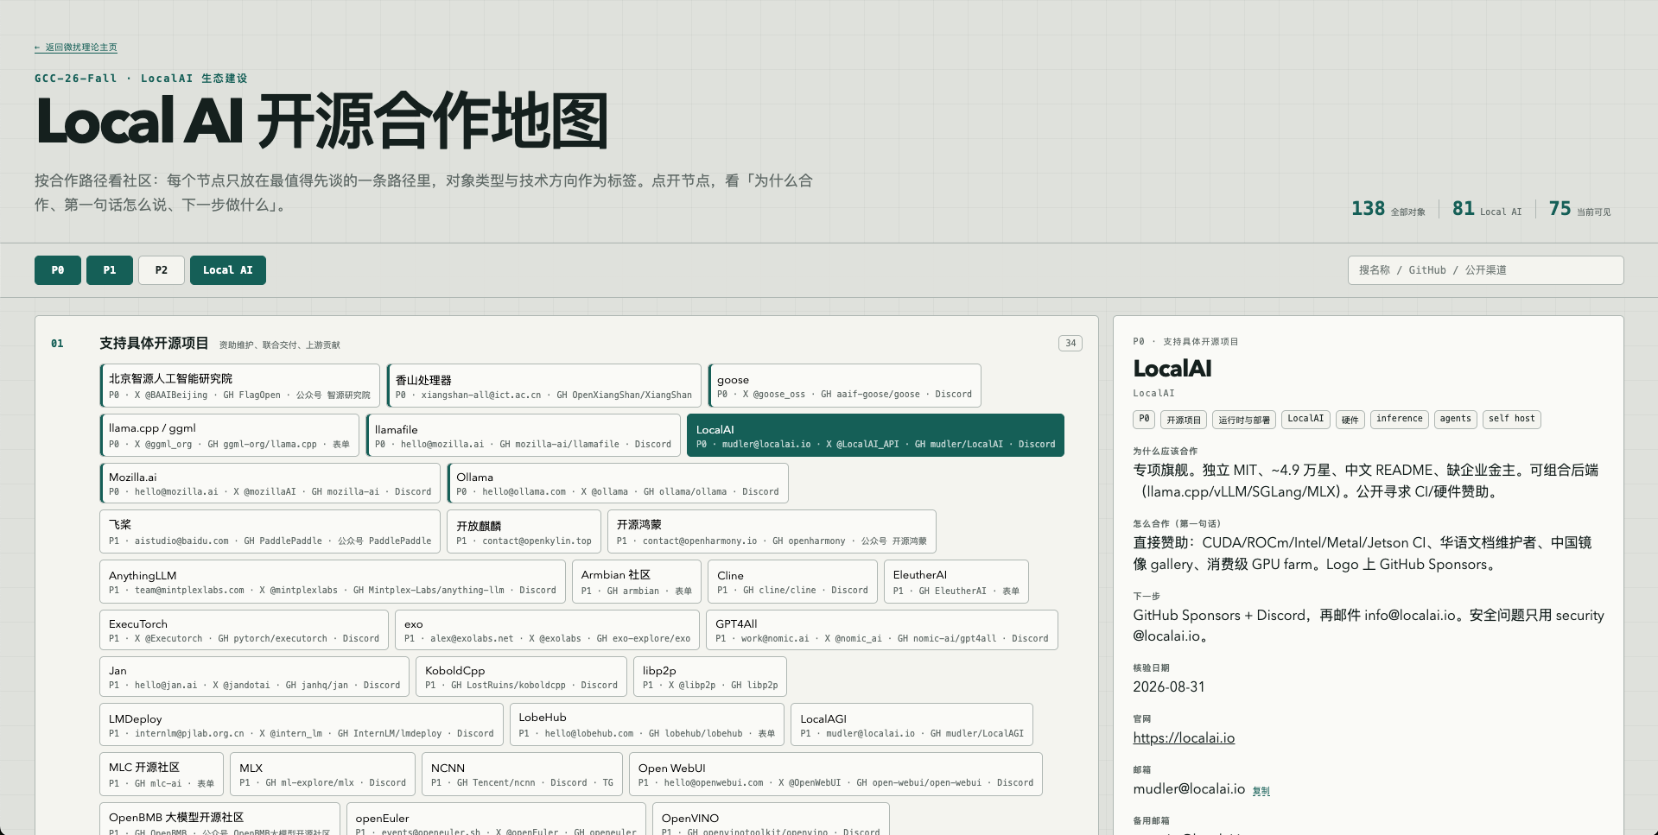Select the Ollama node card

click(618, 483)
